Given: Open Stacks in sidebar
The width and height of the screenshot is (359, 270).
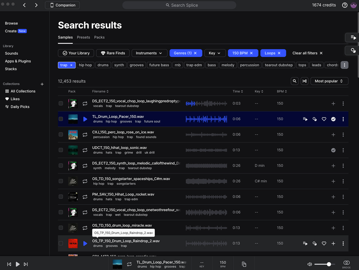Looking at the screenshot, I should click(11, 69).
